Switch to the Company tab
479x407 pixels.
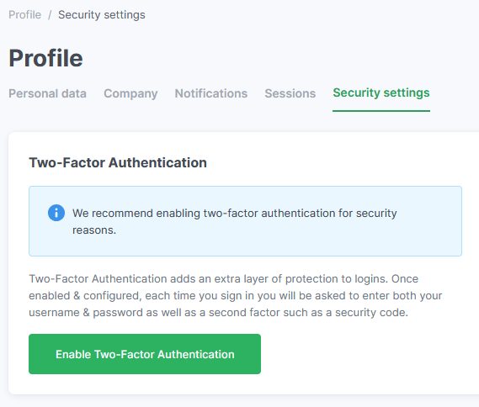(130, 93)
